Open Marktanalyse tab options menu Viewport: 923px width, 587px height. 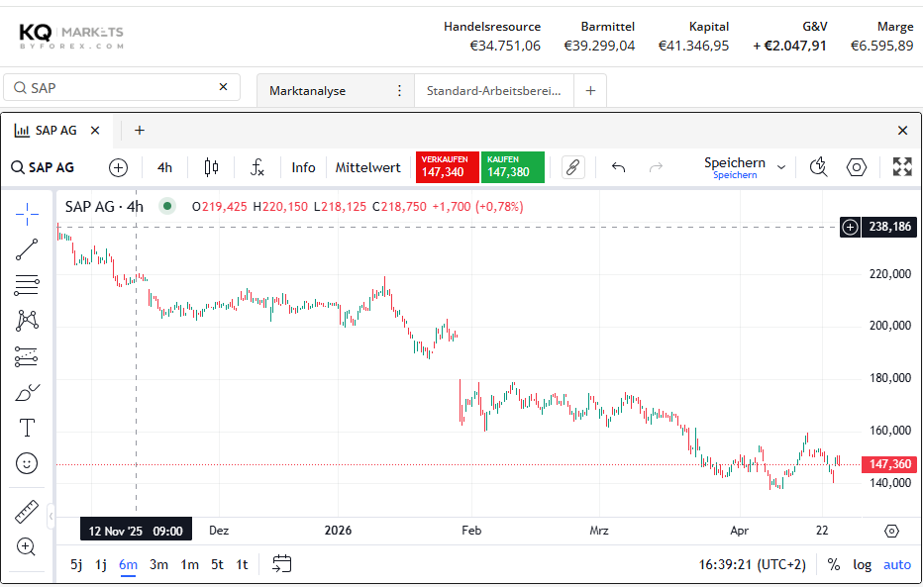[x=399, y=90]
